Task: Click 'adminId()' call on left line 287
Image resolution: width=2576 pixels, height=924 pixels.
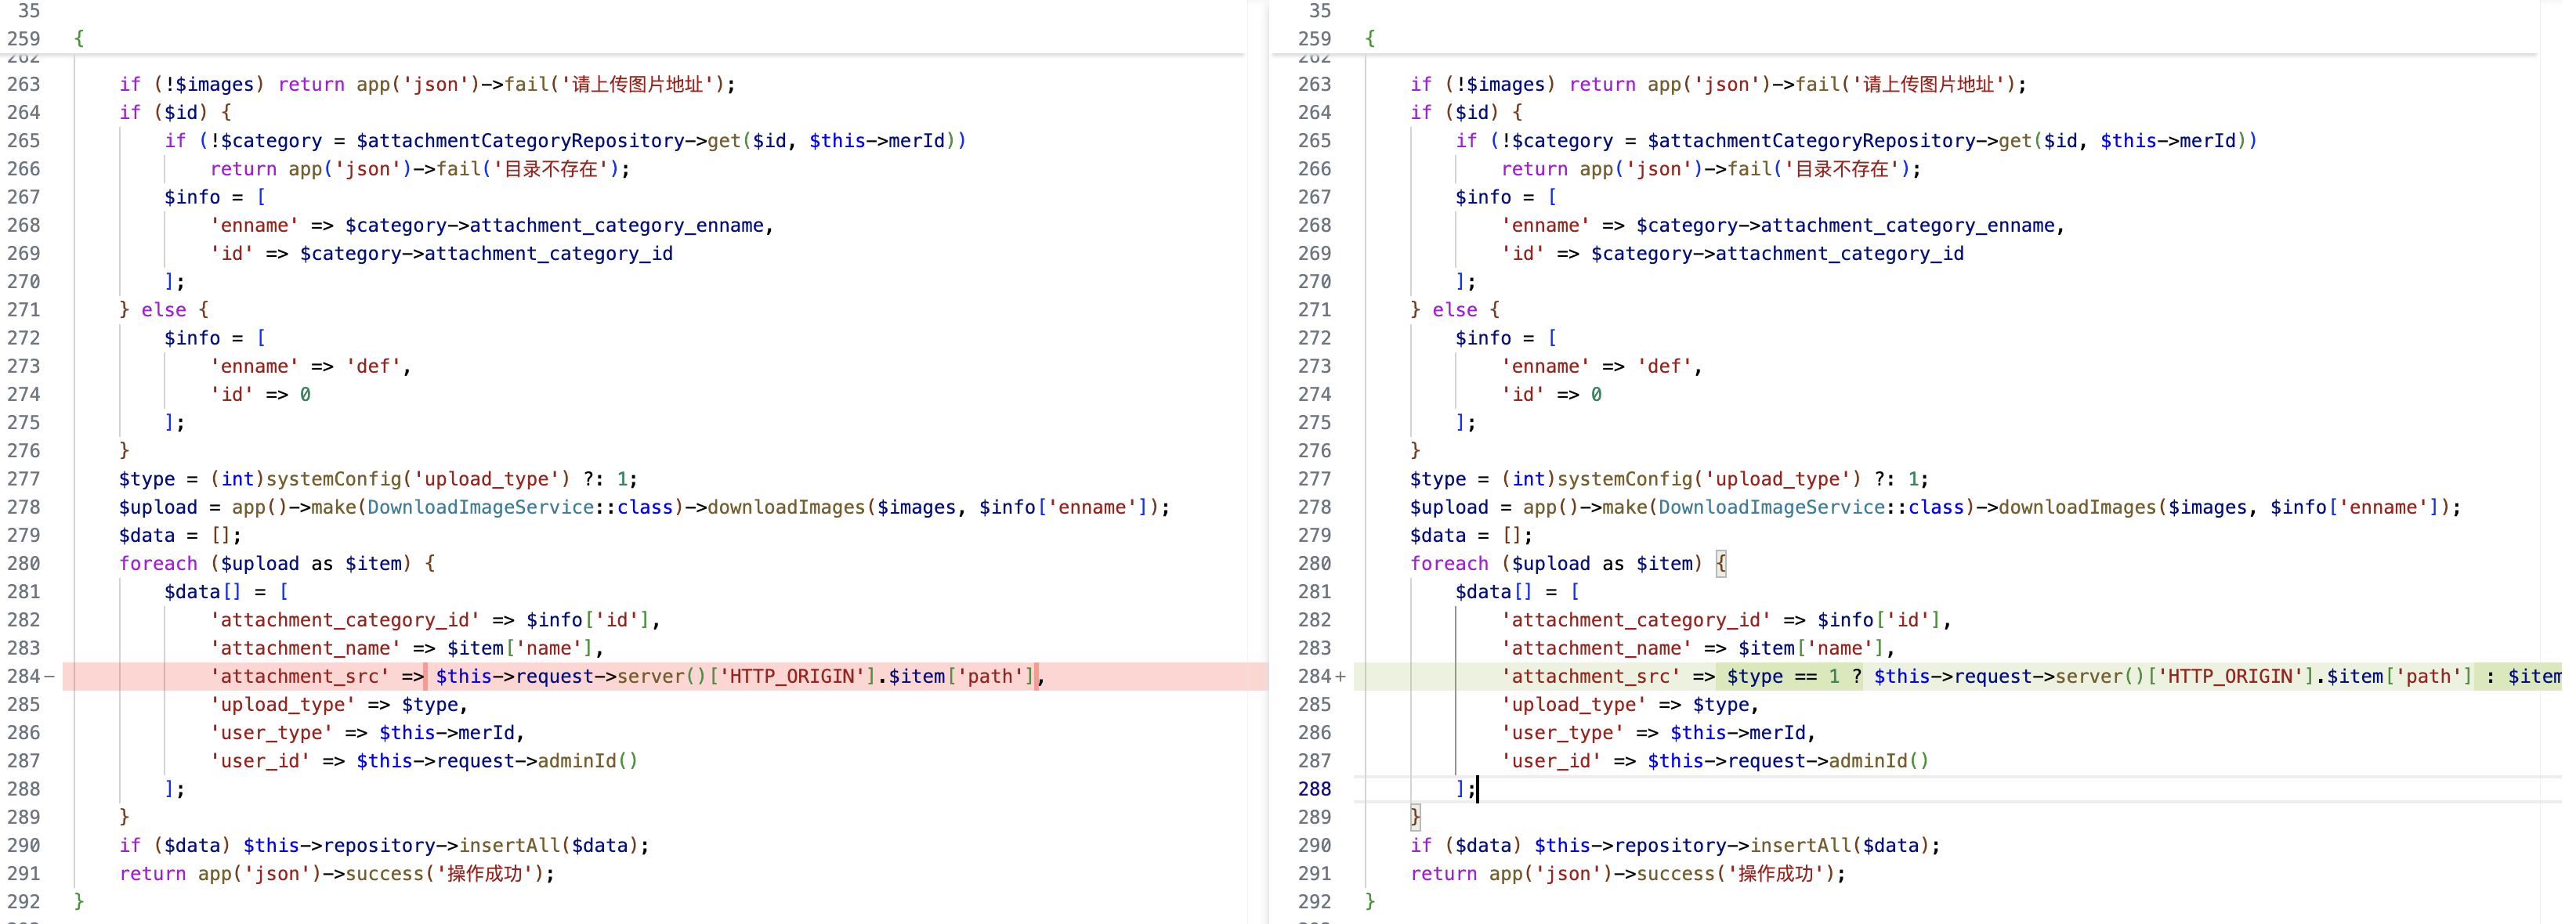Action: point(587,761)
